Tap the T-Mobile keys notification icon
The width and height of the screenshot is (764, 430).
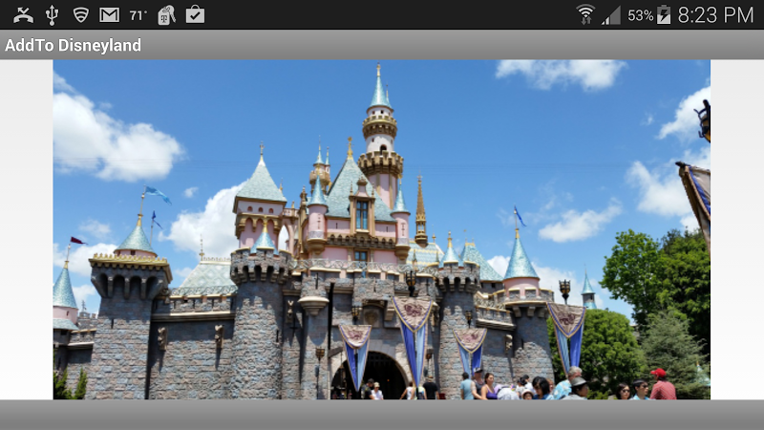pyautogui.click(x=166, y=14)
